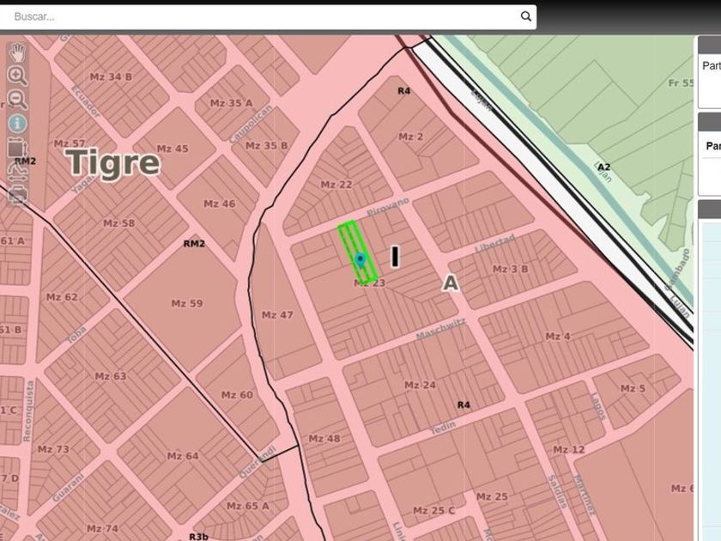
Task: Click block label Mz 62
Action: [62, 297]
